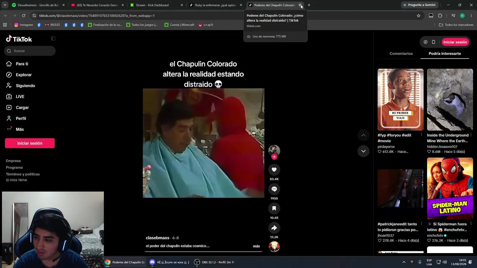The image size is (477, 268).
Task: Open the Underground Mine video thumbnail
Action: tap(450, 100)
